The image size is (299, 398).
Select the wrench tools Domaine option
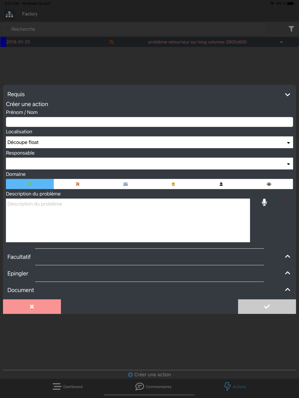(x=78, y=184)
